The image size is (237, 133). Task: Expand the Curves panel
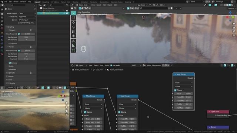10,80
